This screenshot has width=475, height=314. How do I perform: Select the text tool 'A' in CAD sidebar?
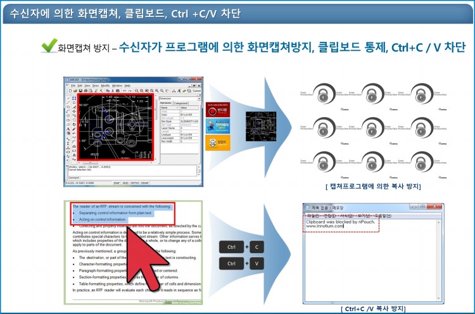68,130
